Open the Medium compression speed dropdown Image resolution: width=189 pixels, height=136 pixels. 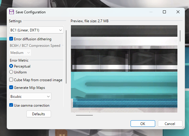(x=20, y=52)
